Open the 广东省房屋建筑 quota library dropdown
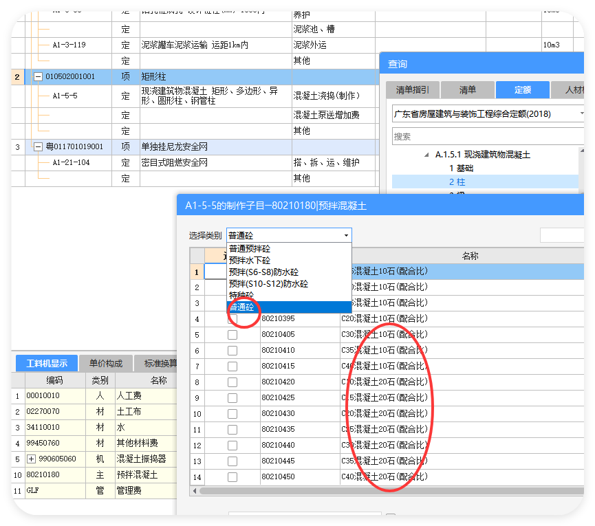The height and width of the screenshot is (526, 595). click(x=581, y=113)
